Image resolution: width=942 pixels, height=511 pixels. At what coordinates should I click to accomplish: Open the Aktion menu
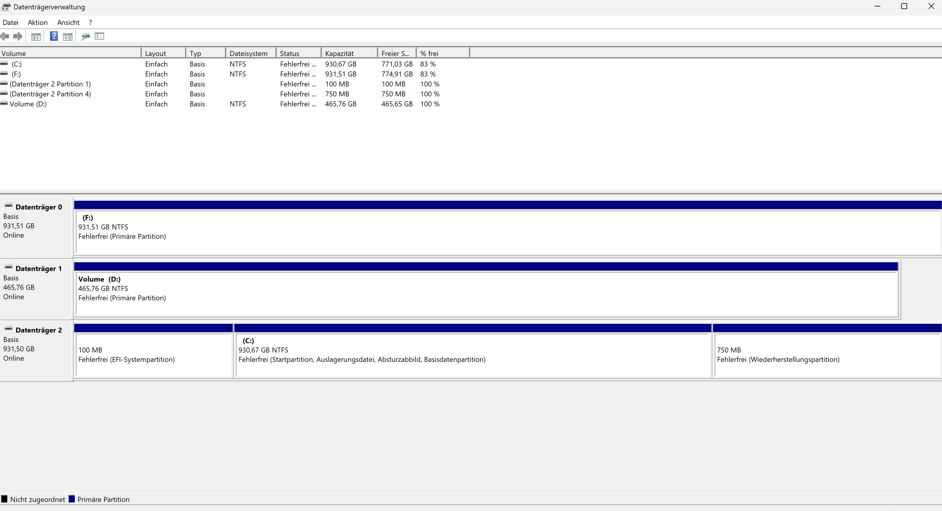38,23
